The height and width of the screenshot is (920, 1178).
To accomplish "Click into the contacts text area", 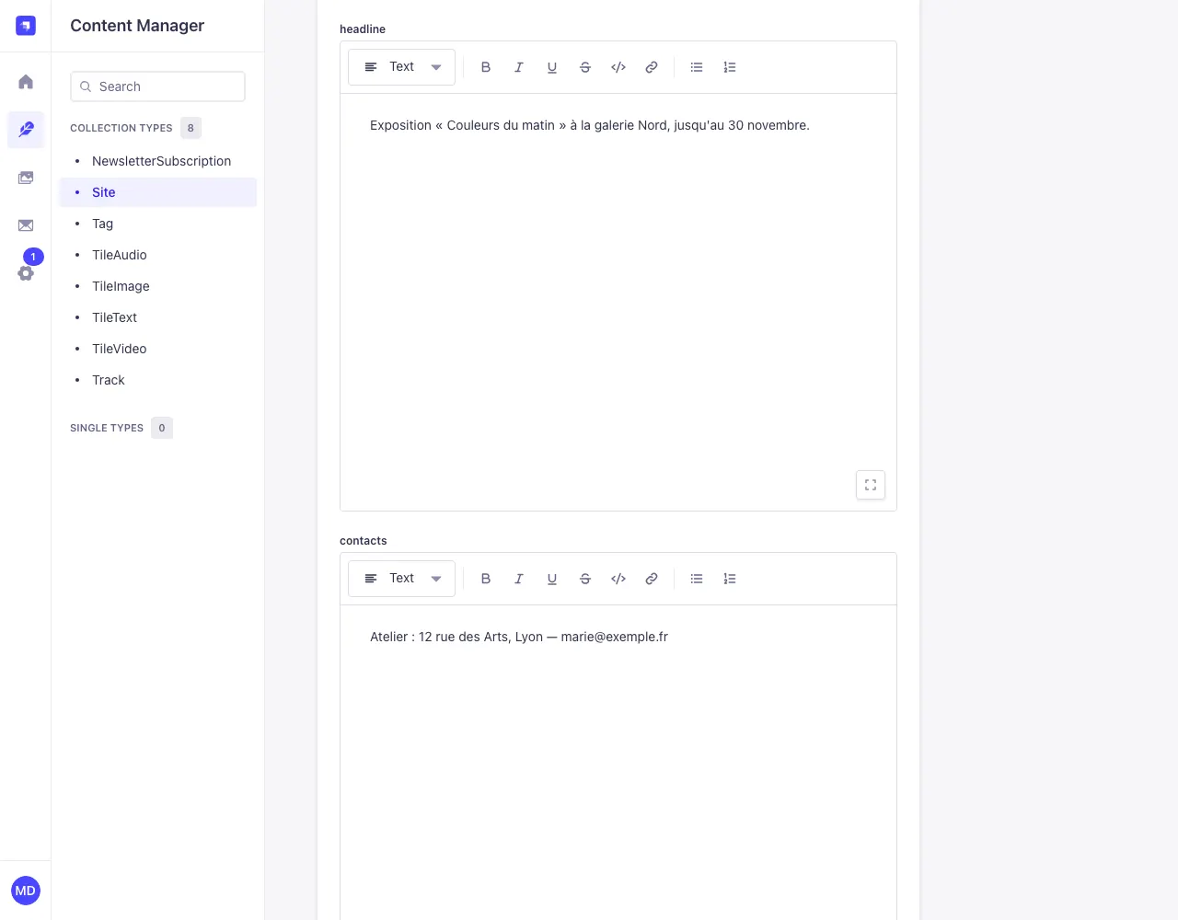I will (x=618, y=762).
